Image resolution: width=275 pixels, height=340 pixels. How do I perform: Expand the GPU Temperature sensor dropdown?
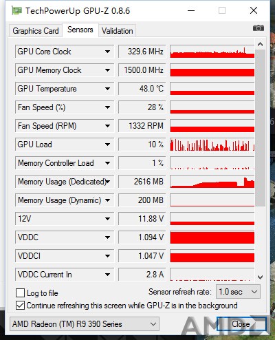coord(107,89)
